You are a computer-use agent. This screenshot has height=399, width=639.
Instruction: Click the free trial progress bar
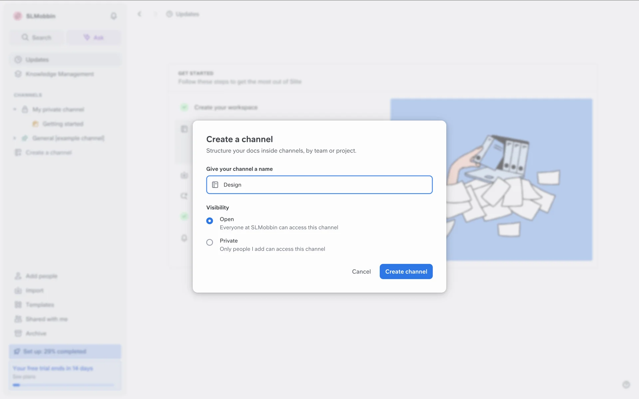click(63, 385)
